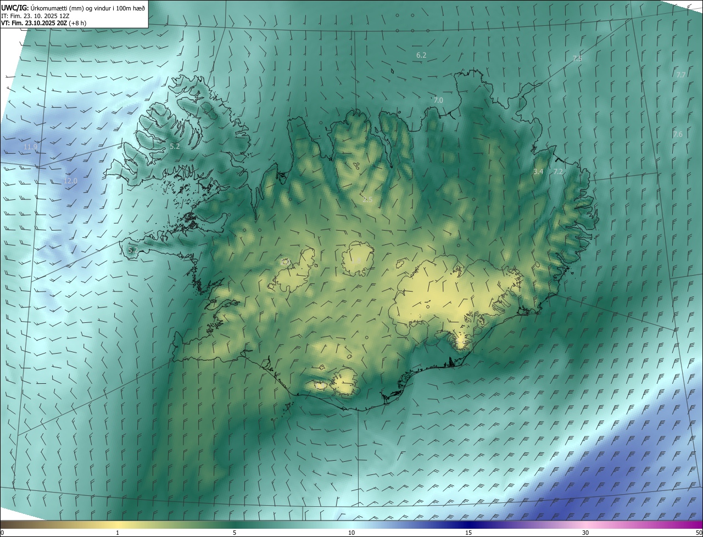Click the 15 tick on the color scale
Image resolution: width=703 pixels, height=537 pixels.
pyautogui.click(x=468, y=533)
